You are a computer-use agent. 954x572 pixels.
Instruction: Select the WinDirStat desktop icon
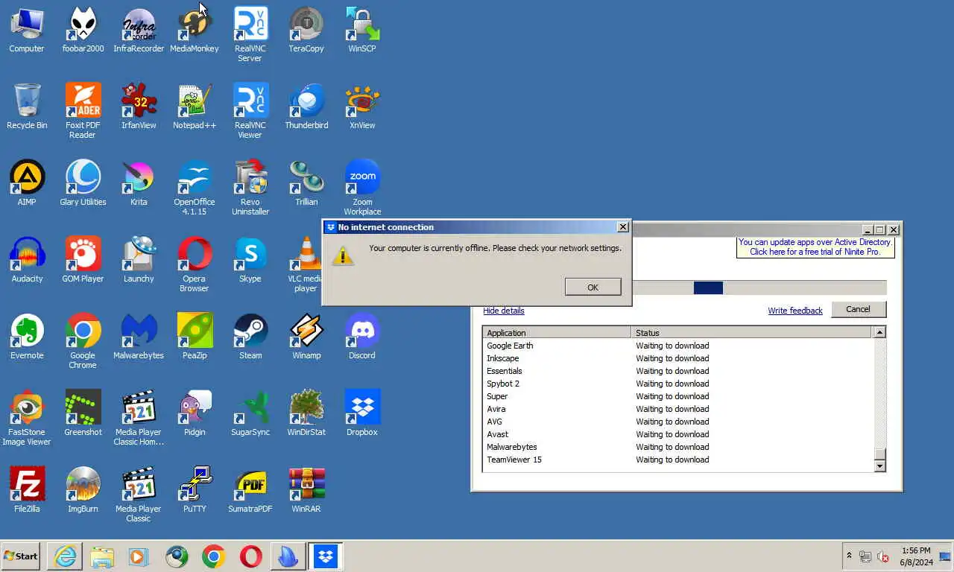[x=306, y=413]
